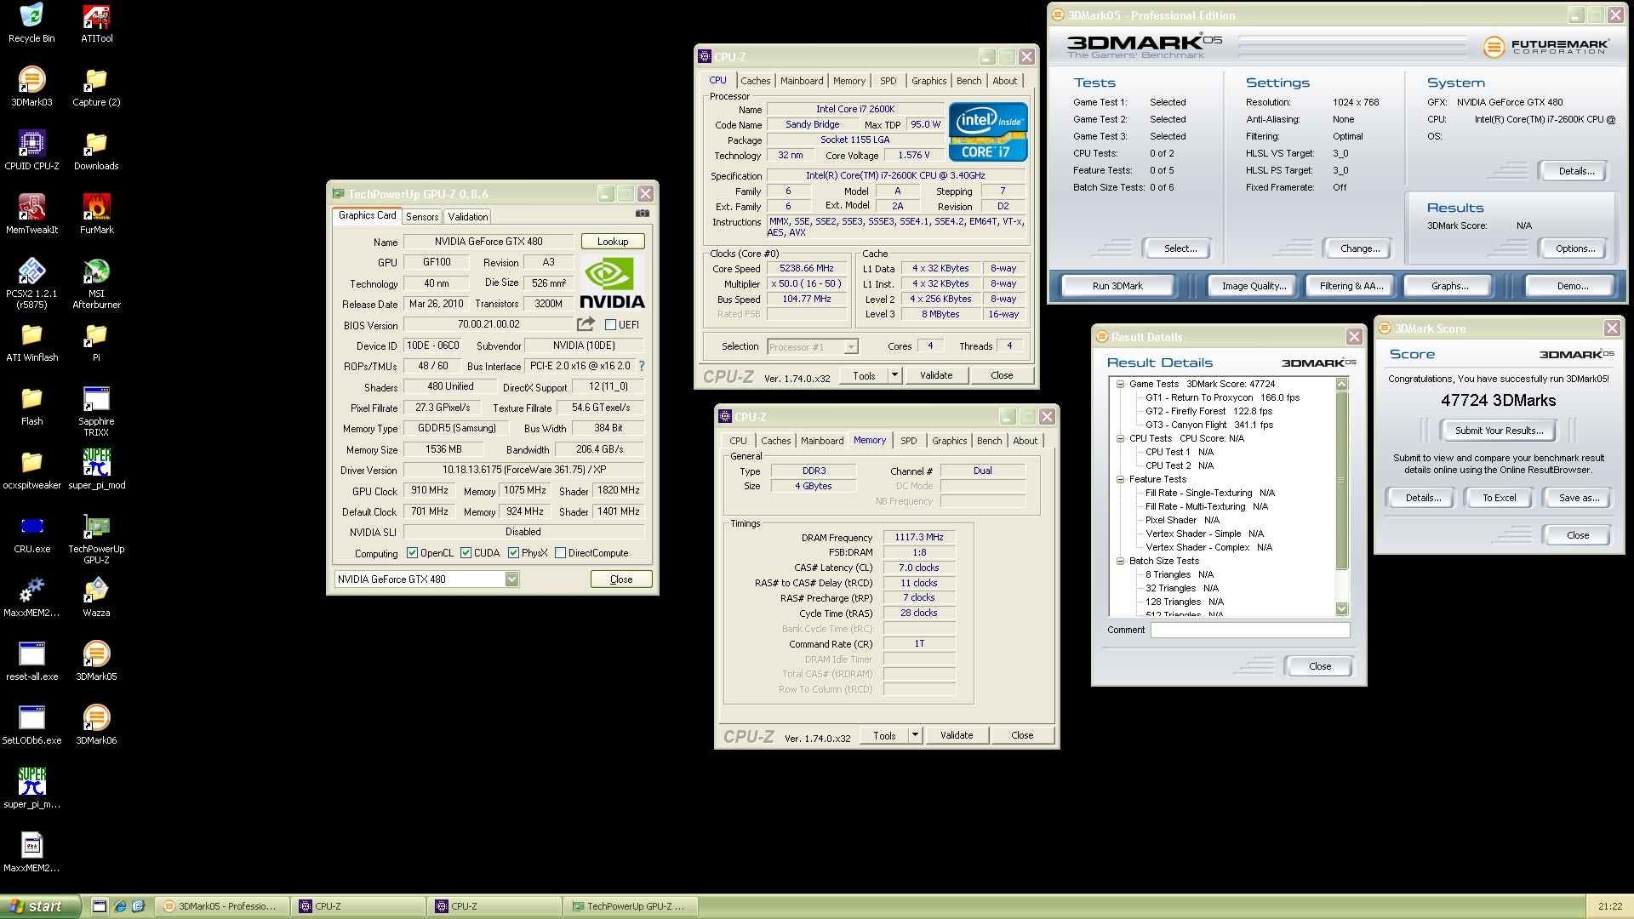
Task: Toggle the DirectCompute checkbox in GPU-Z
Action: (560, 553)
